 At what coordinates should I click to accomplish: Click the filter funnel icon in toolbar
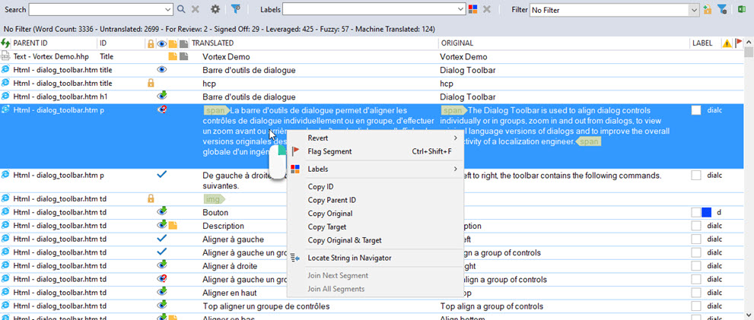(x=237, y=10)
